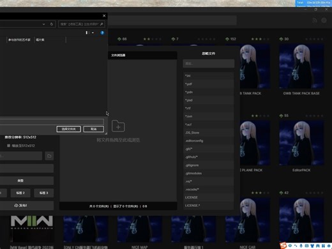Click the subscriber icon showing 7
Screen dimensions: 332x249
tap(173, 39)
